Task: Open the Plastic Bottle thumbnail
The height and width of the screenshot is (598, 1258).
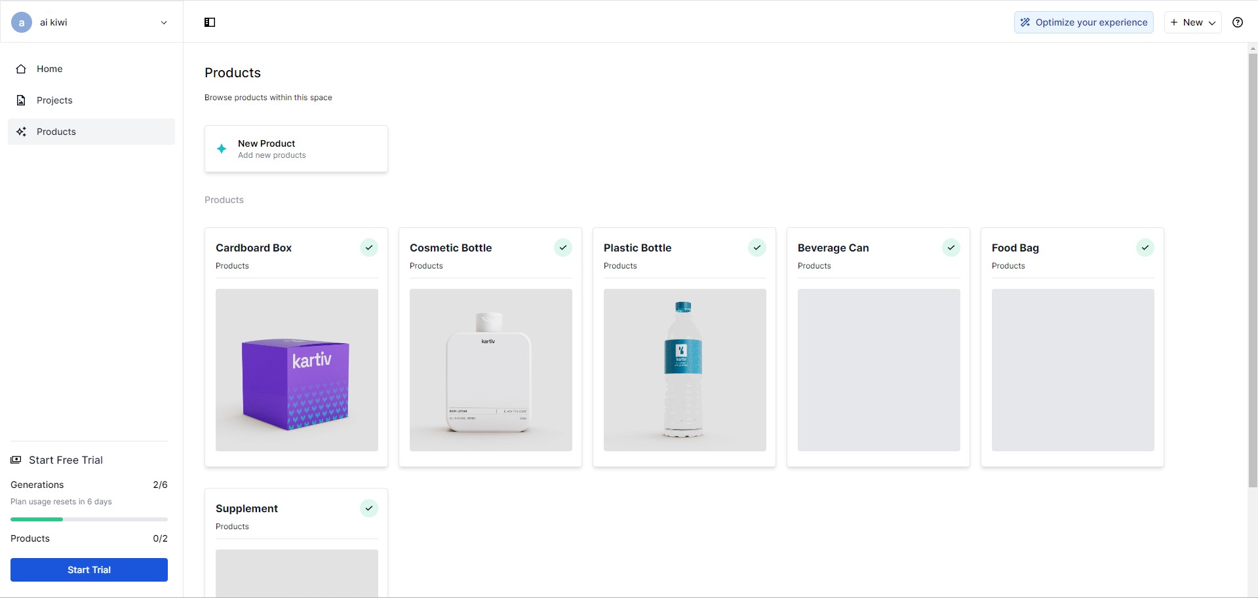Action: pyautogui.click(x=685, y=370)
